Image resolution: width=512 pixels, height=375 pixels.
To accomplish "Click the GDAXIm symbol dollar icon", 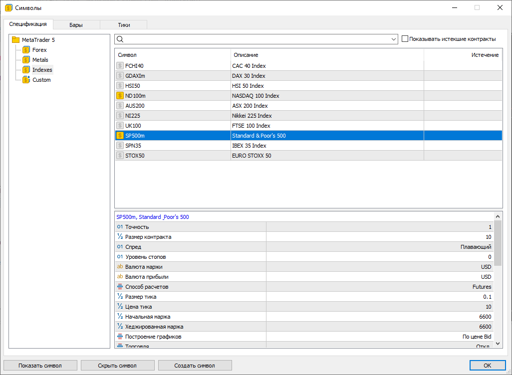I will pos(120,76).
